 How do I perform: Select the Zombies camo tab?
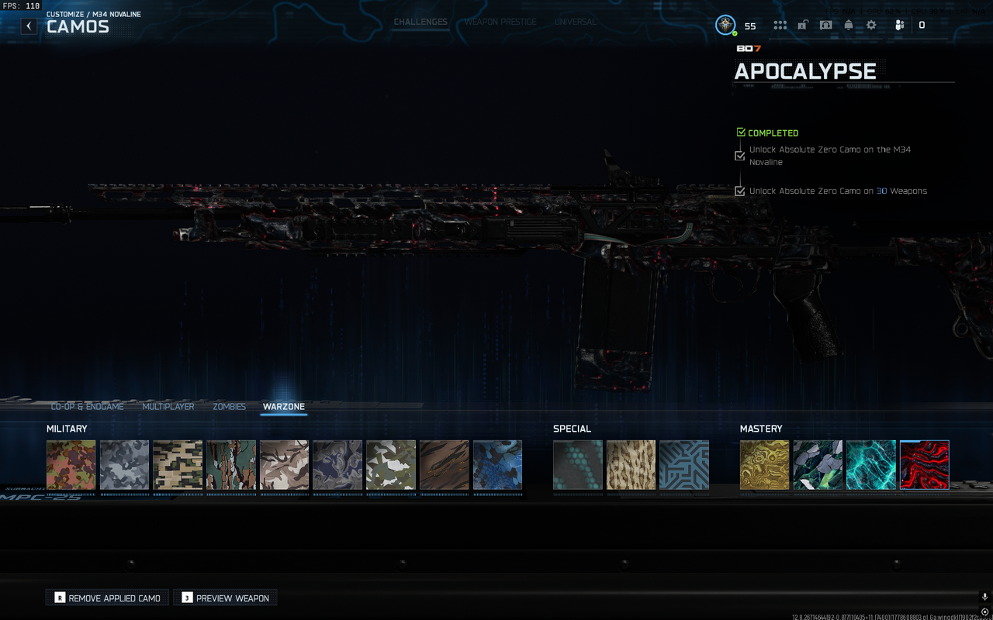(x=229, y=407)
